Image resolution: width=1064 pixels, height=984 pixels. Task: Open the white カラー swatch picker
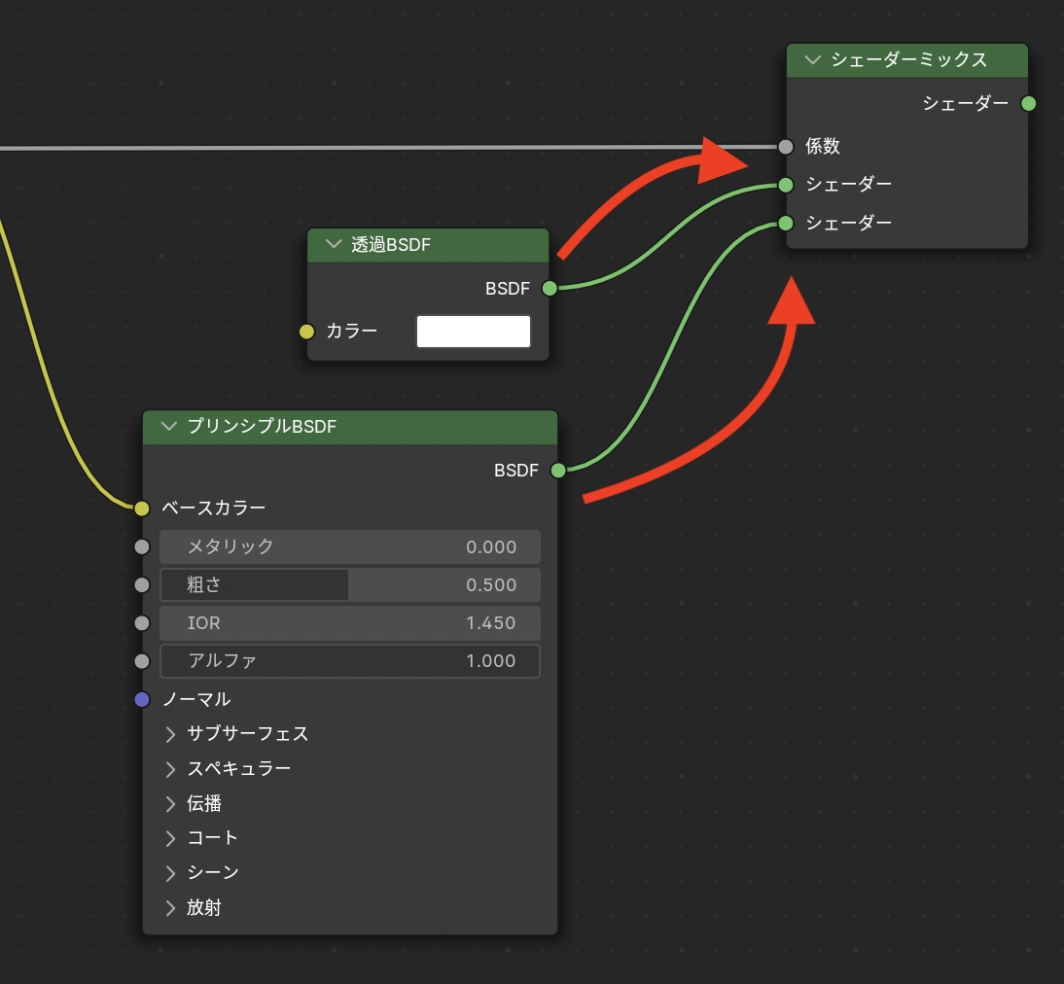(x=474, y=332)
